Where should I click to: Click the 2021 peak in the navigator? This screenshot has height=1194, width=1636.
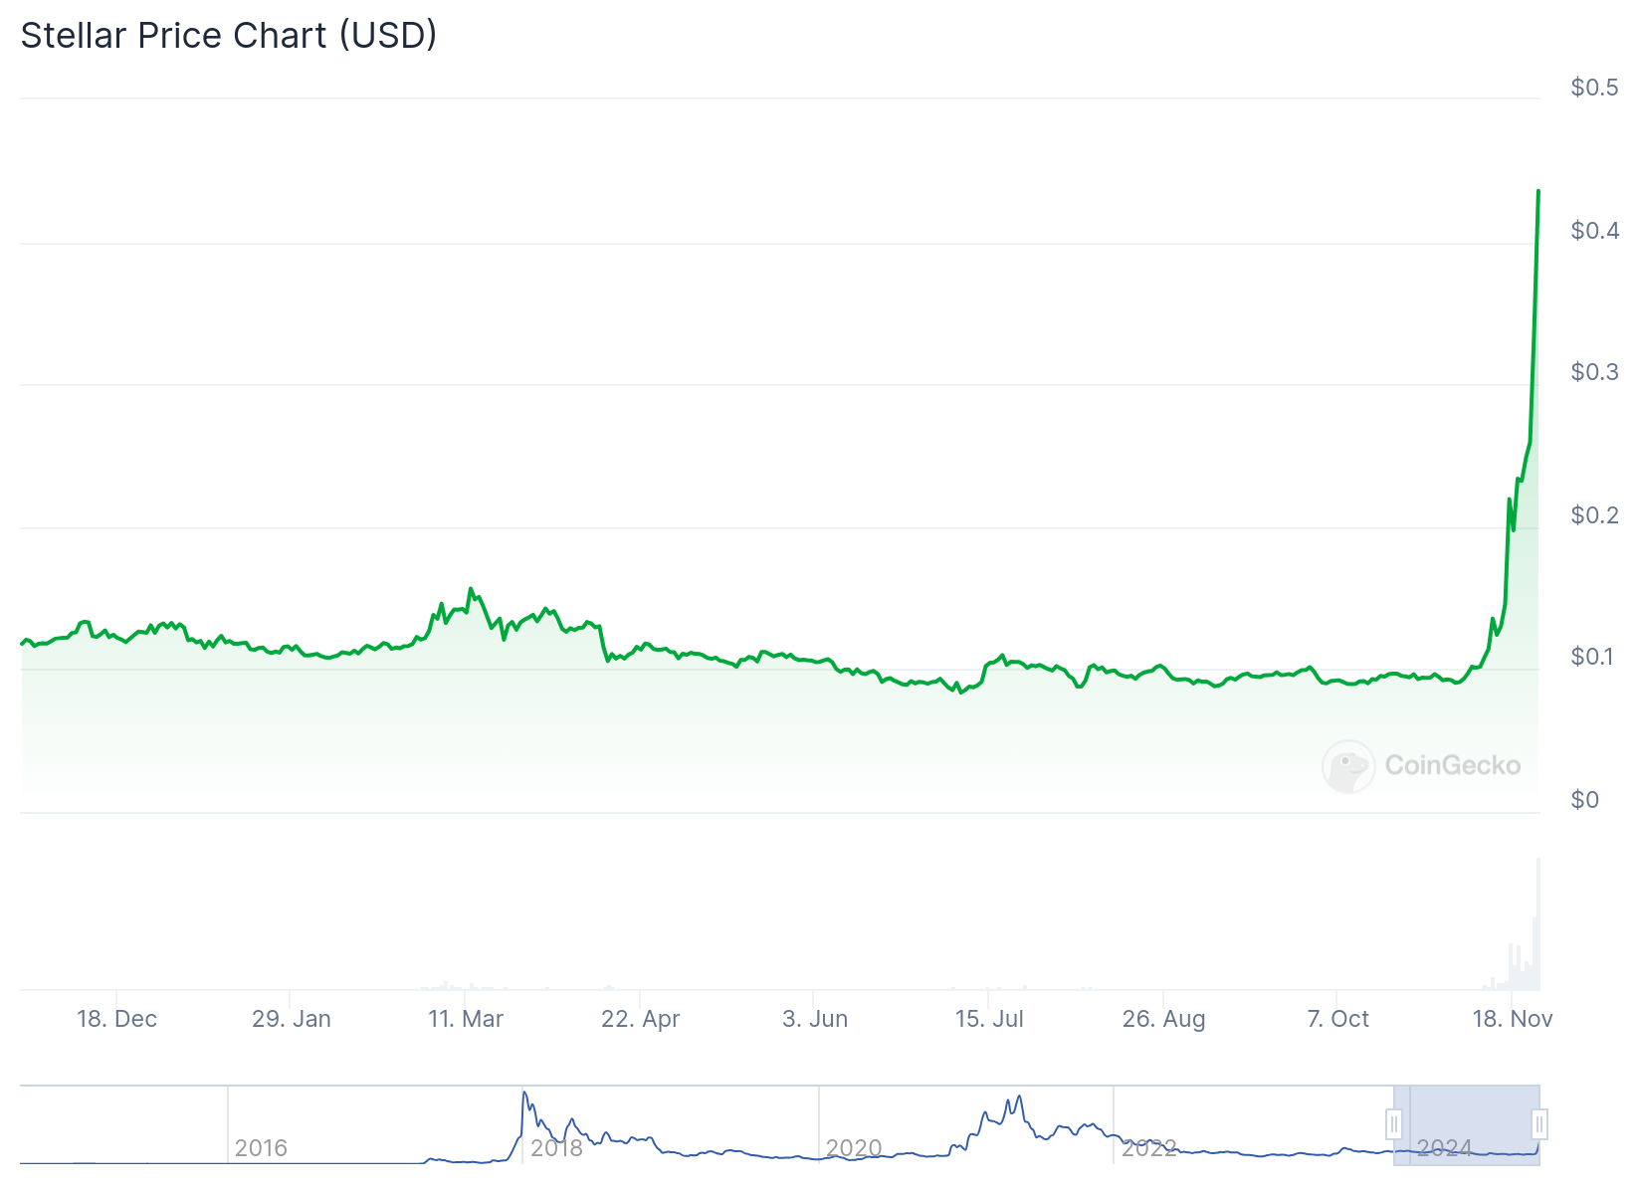click(1018, 1098)
